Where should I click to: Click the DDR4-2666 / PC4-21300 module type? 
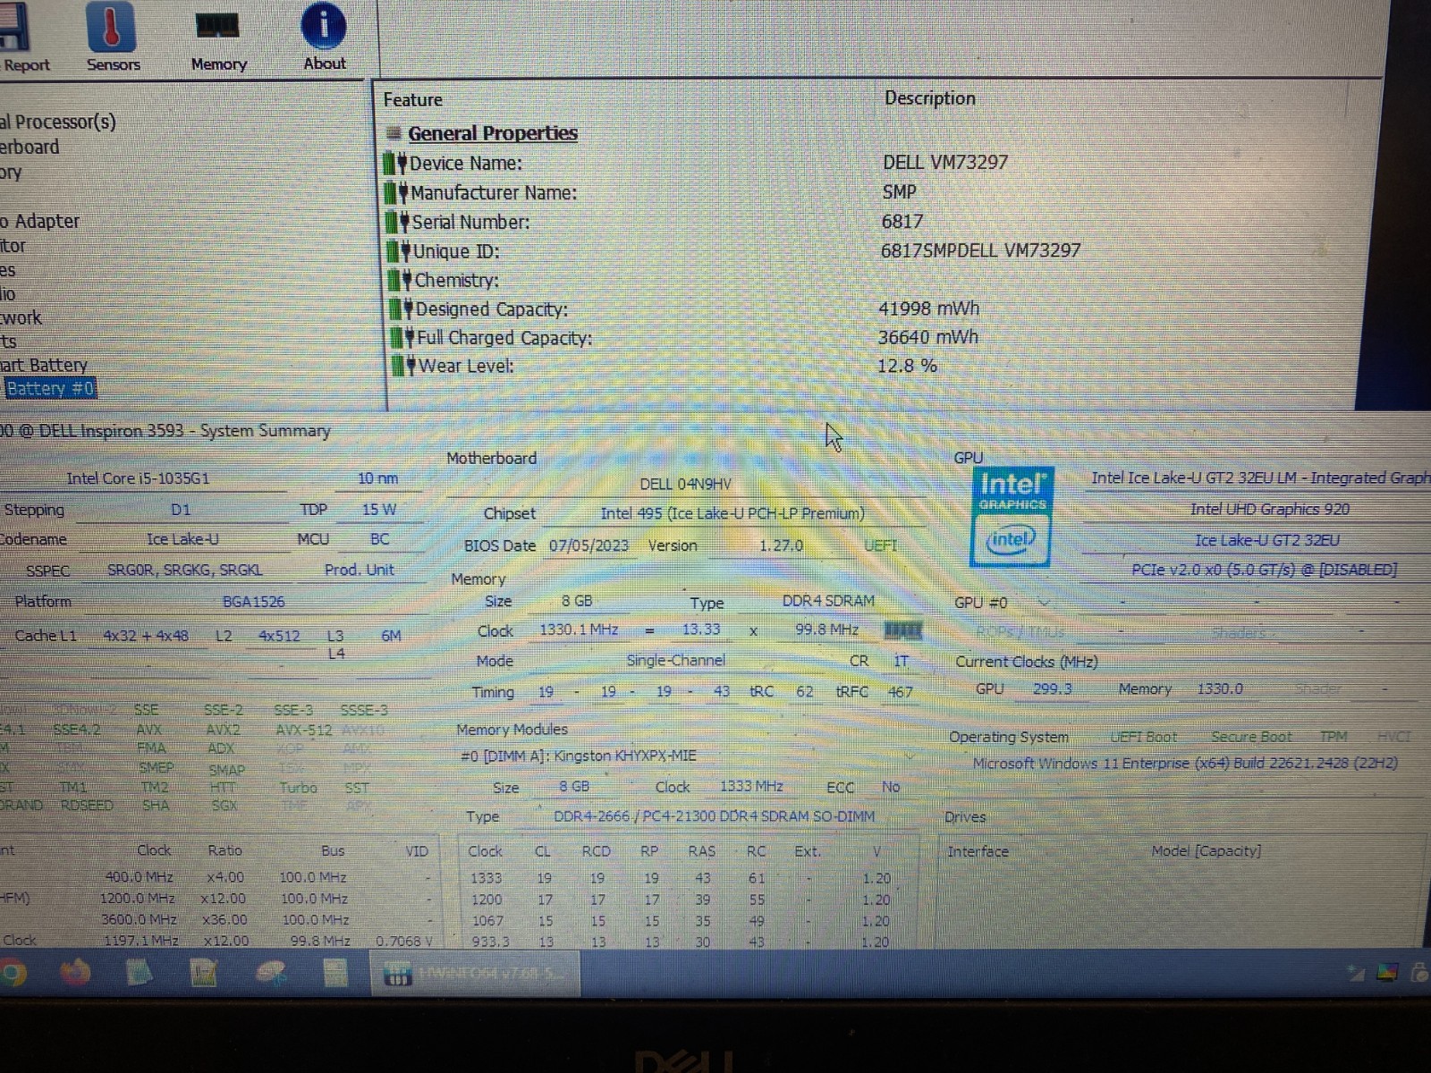point(714,816)
